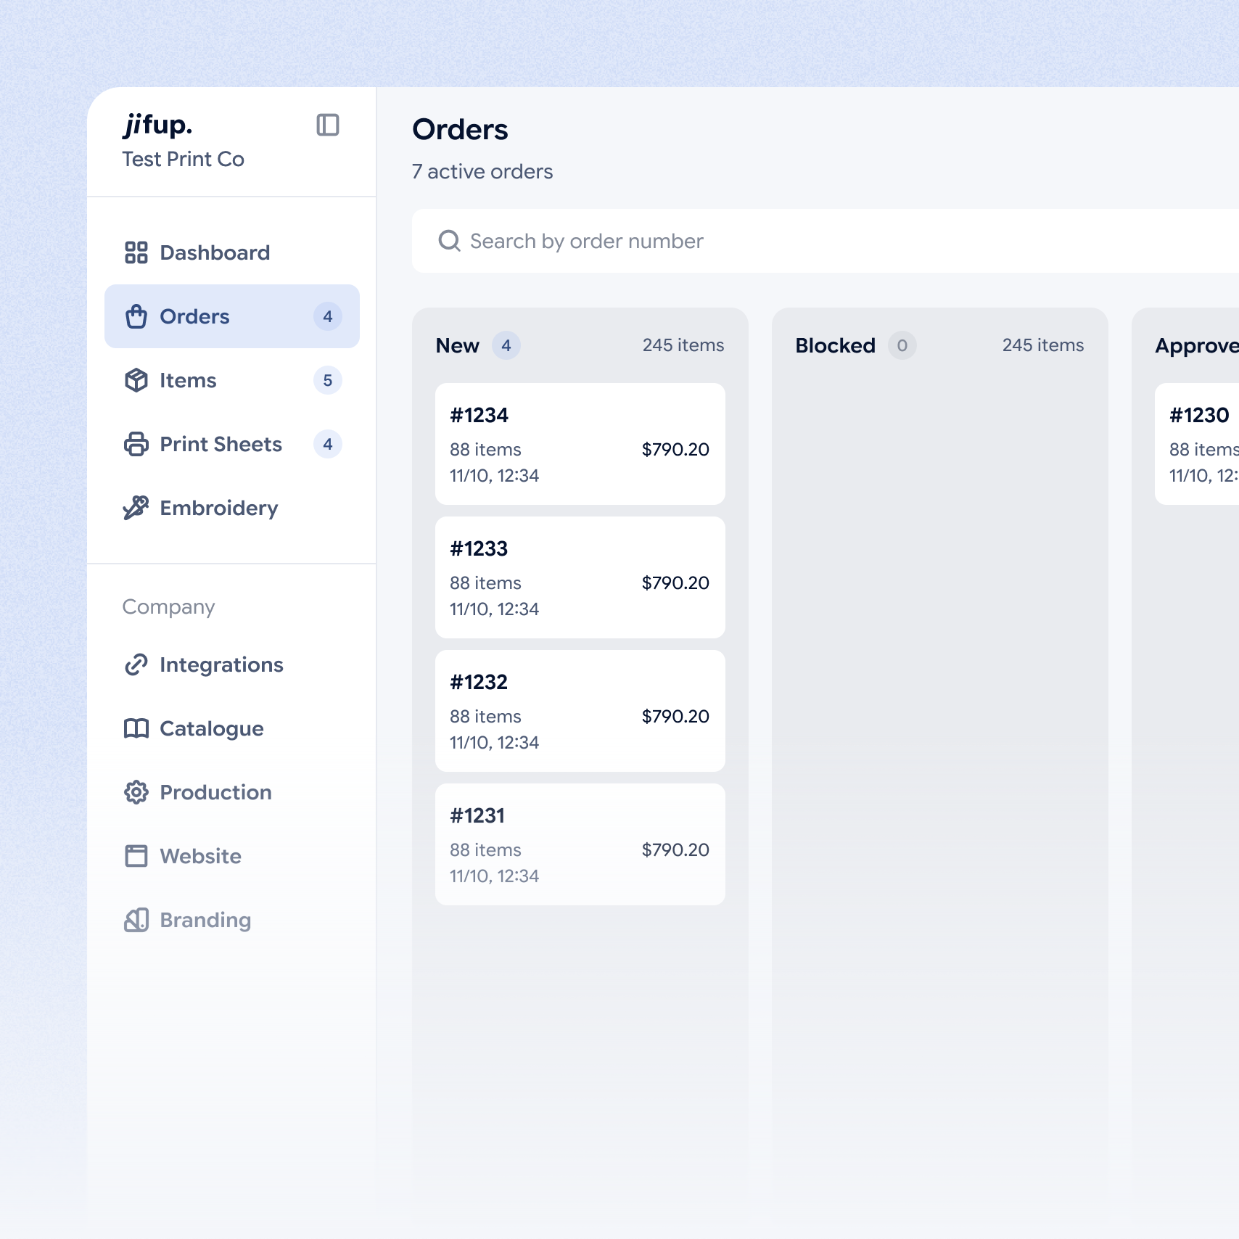Open order #1234 card

(580, 444)
